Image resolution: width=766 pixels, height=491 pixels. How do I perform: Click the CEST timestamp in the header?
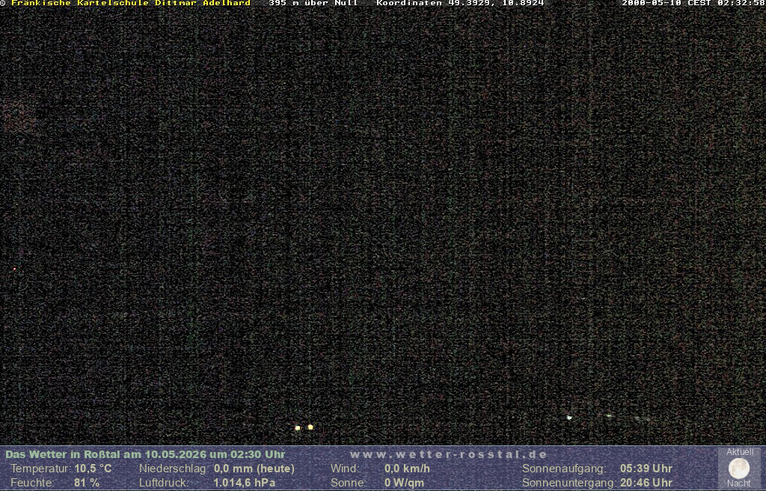693,4
